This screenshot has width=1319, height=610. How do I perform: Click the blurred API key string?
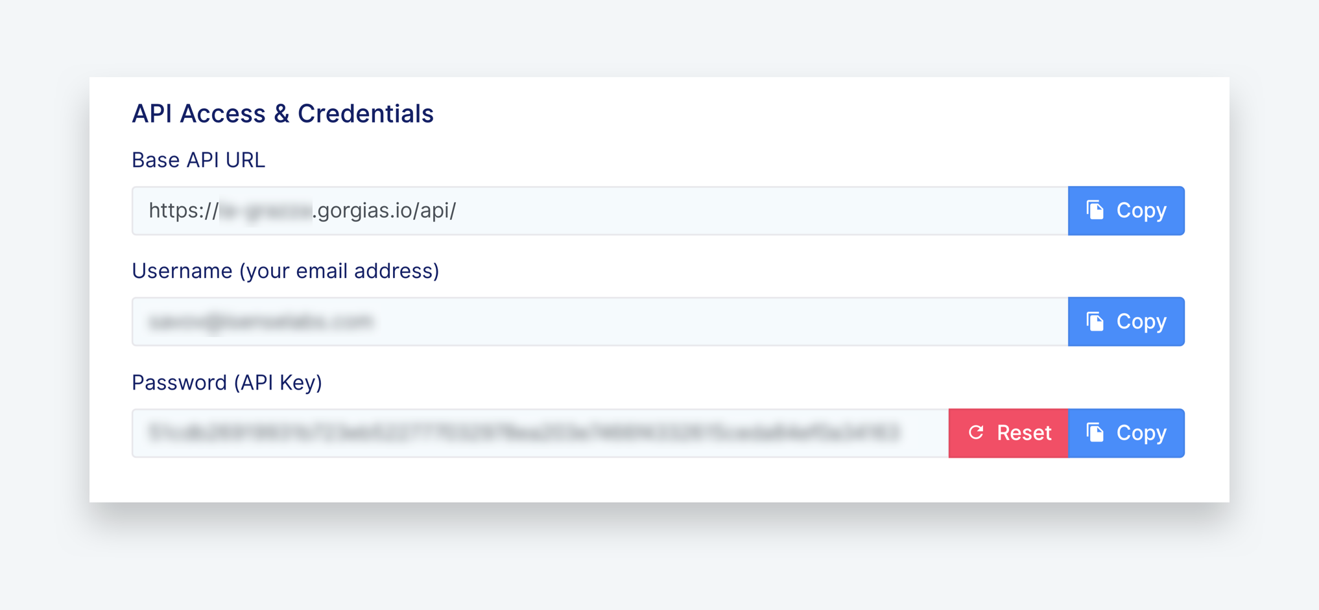pos(524,432)
